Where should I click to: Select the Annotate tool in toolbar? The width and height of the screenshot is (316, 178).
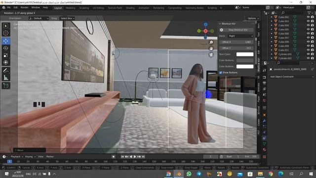(6, 70)
